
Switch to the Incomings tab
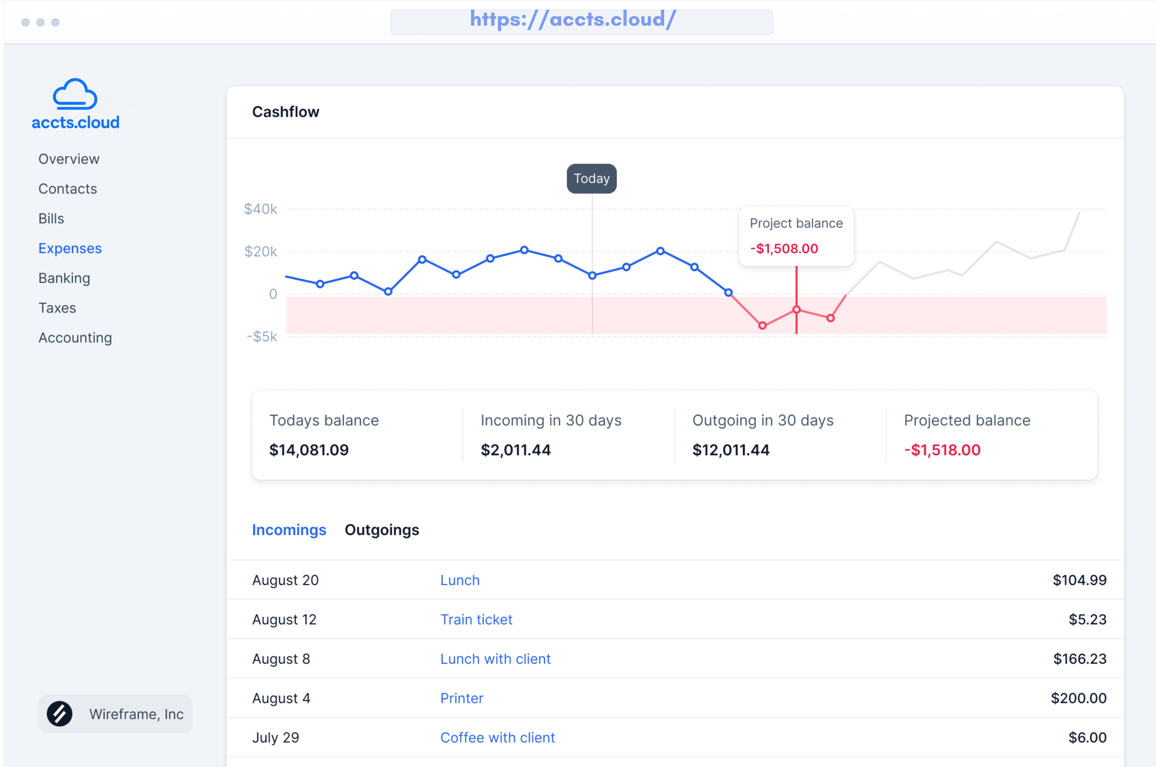point(289,530)
